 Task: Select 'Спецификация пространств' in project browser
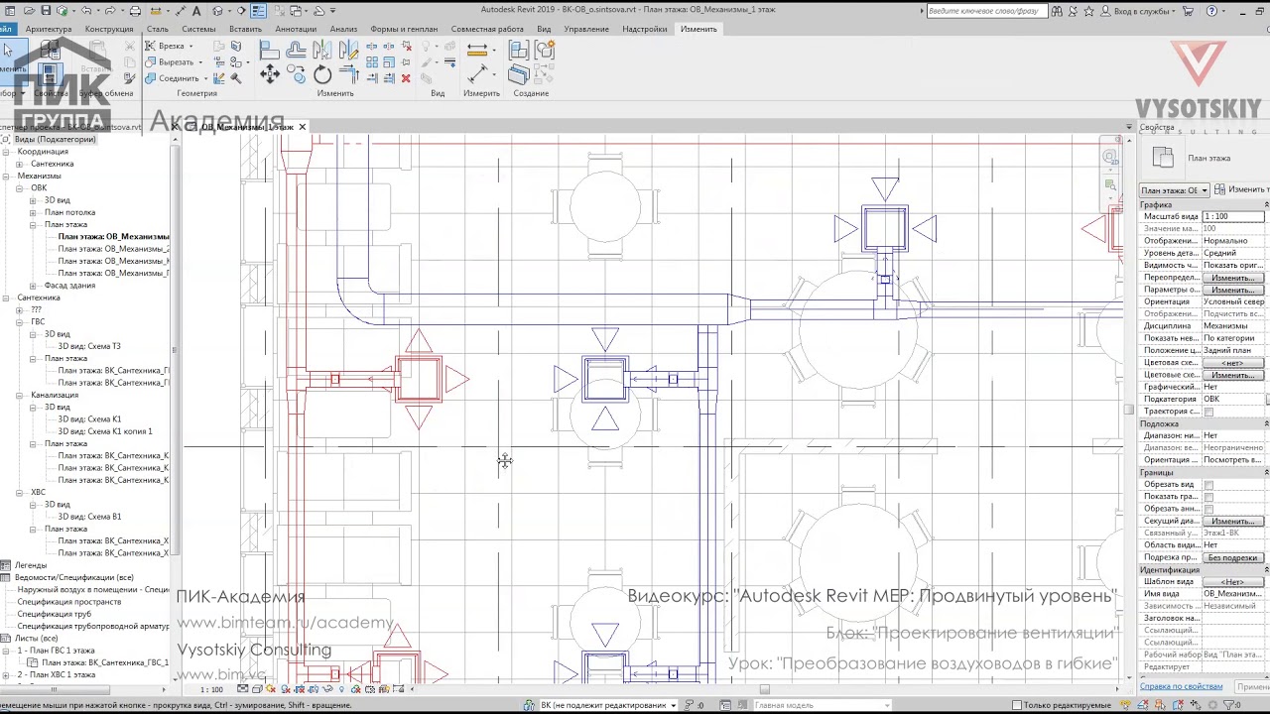tap(69, 602)
